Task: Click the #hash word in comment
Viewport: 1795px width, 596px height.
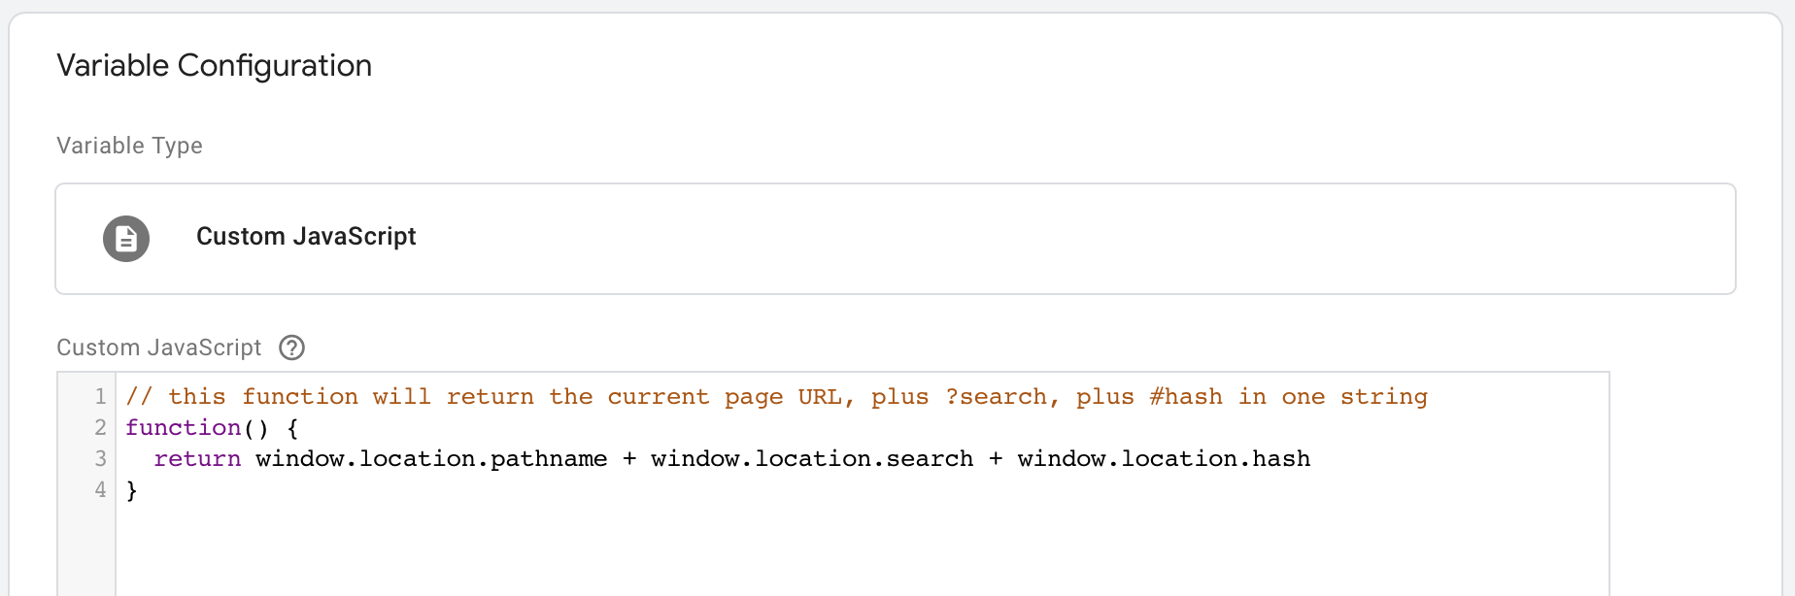Action: [x=1185, y=397]
